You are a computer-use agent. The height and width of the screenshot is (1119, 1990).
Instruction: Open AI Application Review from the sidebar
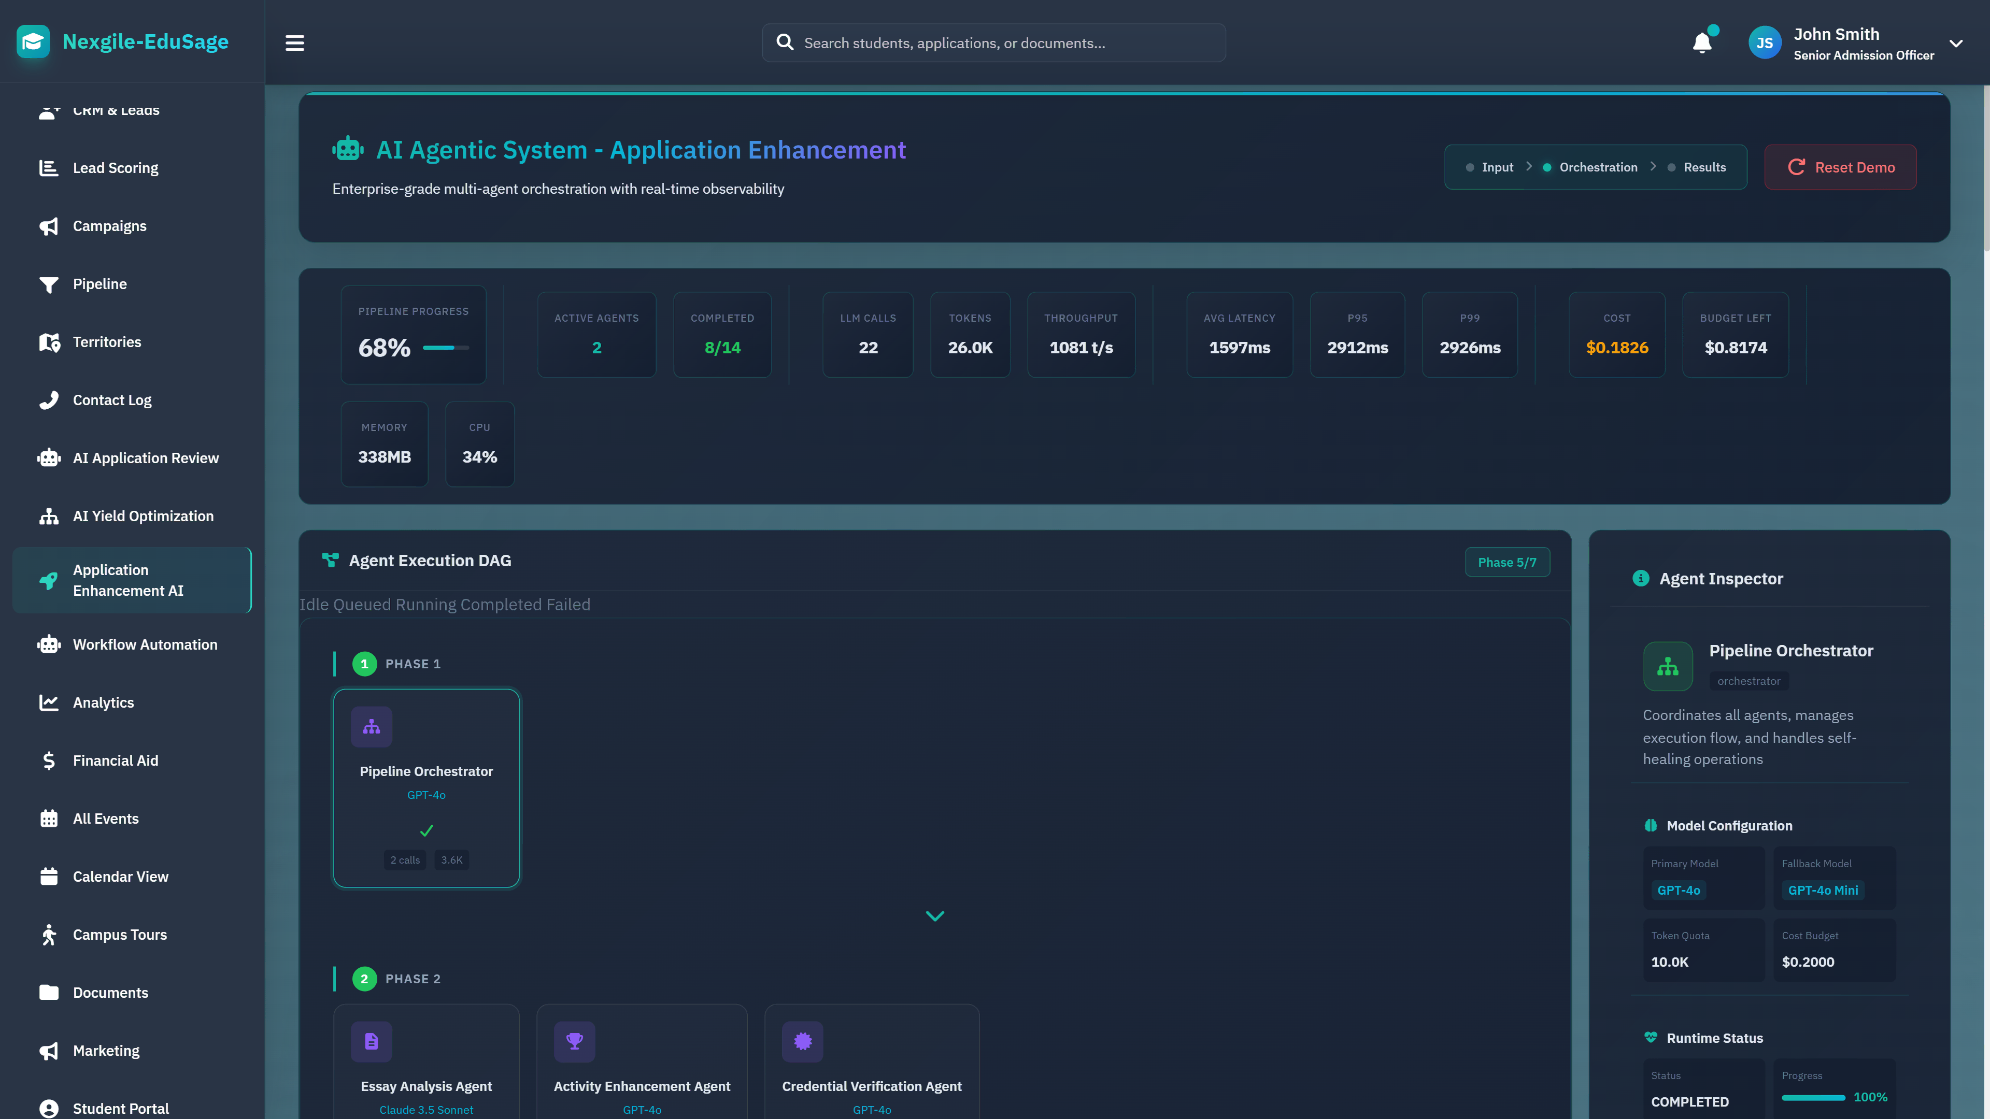tap(145, 458)
